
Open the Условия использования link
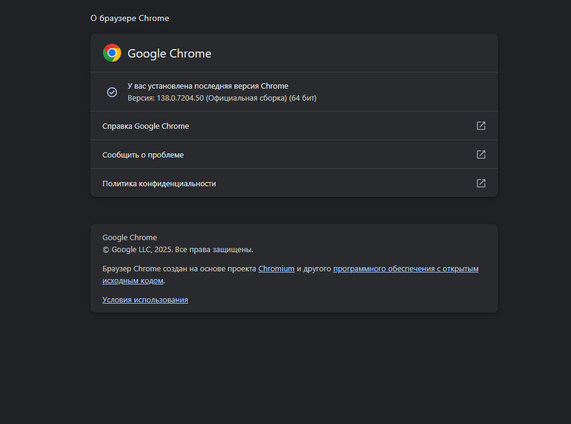pyautogui.click(x=145, y=300)
